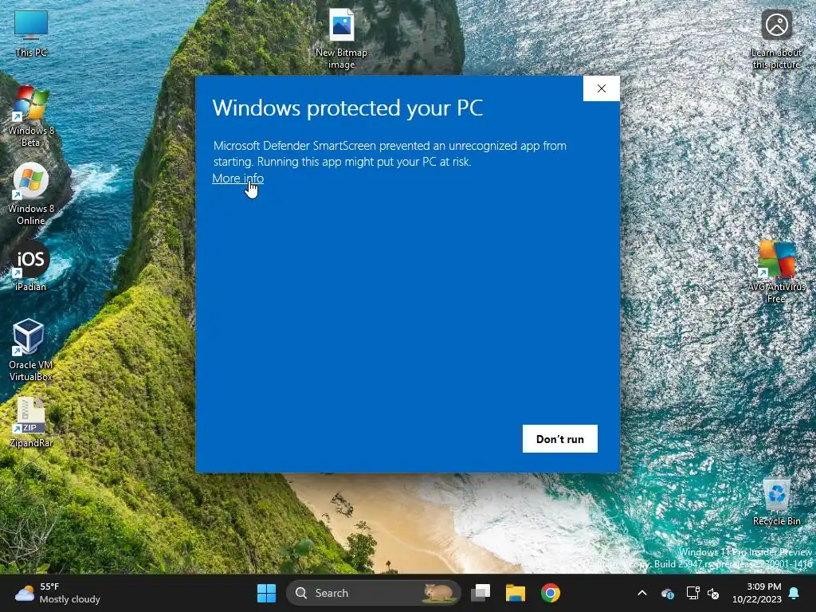This screenshot has height=612, width=816.
Task: Open the weather widget showing 55°F
Action: click(x=57, y=593)
